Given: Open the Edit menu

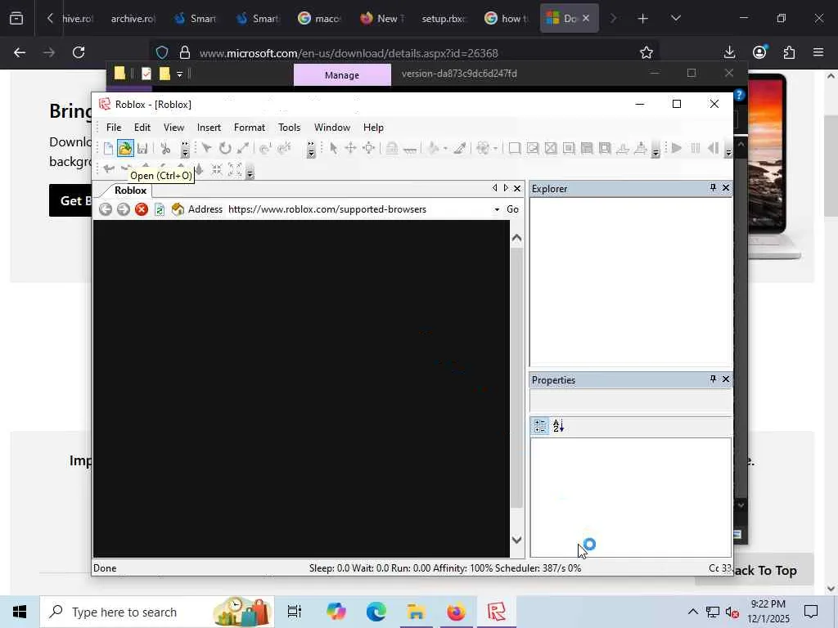Looking at the screenshot, I should (142, 128).
